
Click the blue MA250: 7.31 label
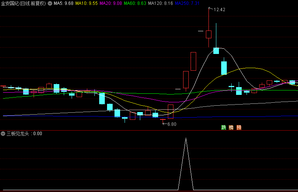point(187,3)
